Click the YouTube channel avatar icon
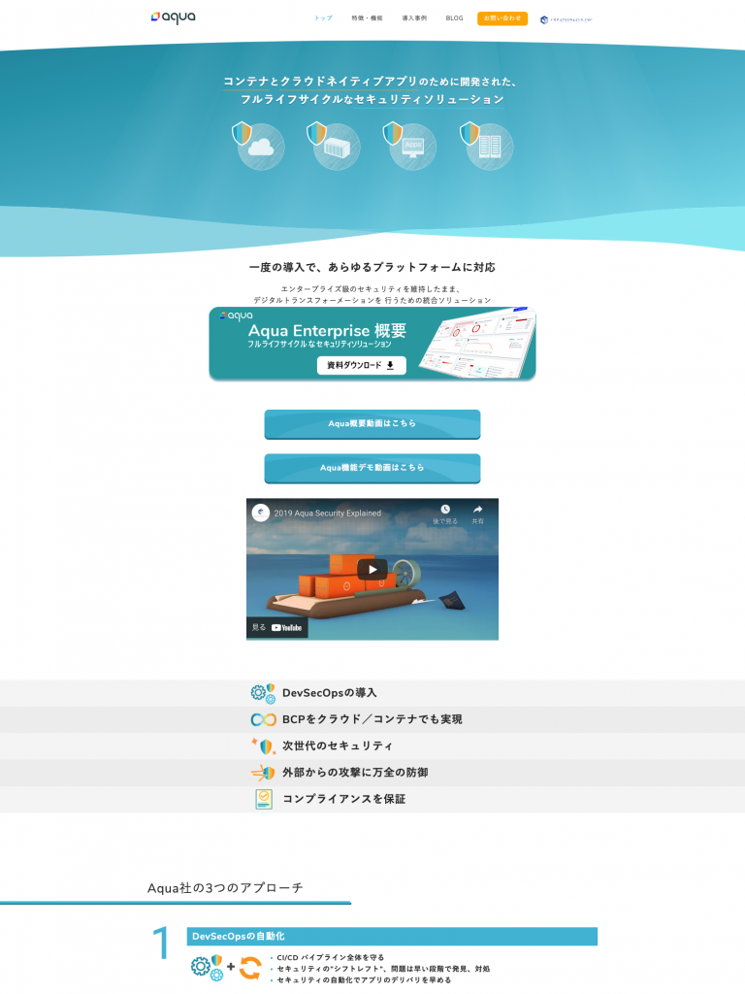Image resolution: width=745 pixels, height=994 pixels. 260,513
